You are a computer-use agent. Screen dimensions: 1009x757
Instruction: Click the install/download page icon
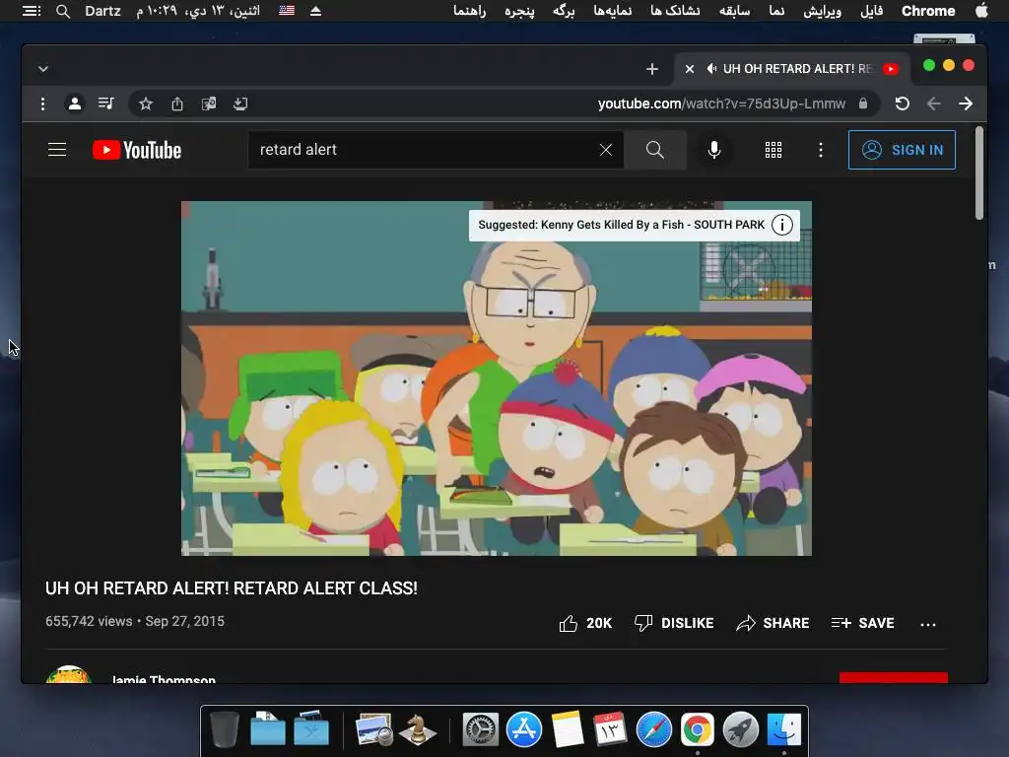[240, 103]
